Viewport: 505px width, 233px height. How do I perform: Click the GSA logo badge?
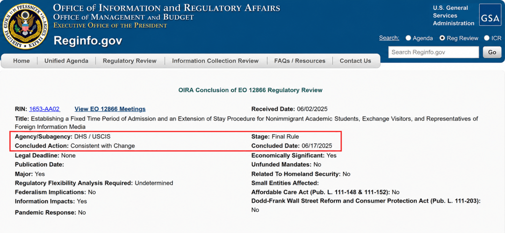[x=490, y=15]
